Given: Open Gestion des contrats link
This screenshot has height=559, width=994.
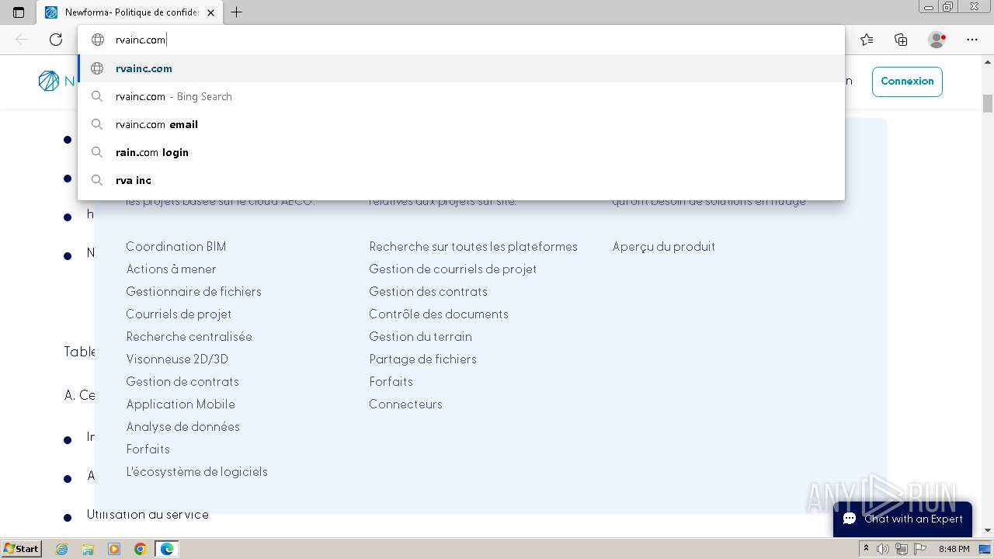Looking at the screenshot, I should [429, 291].
